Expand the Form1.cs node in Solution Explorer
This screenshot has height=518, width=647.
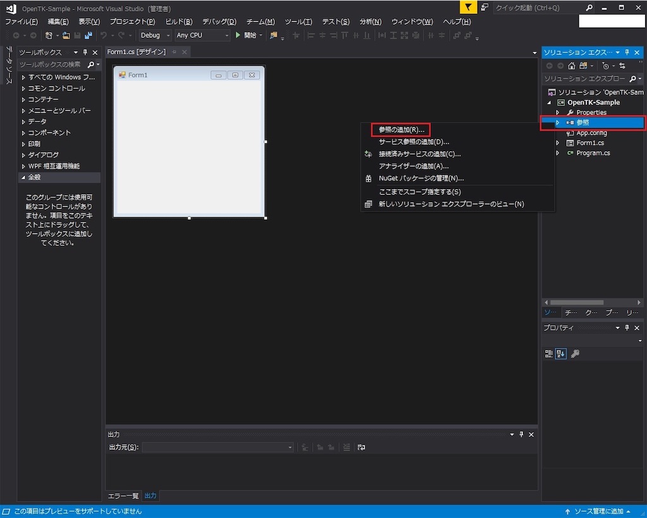(x=557, y=143)
